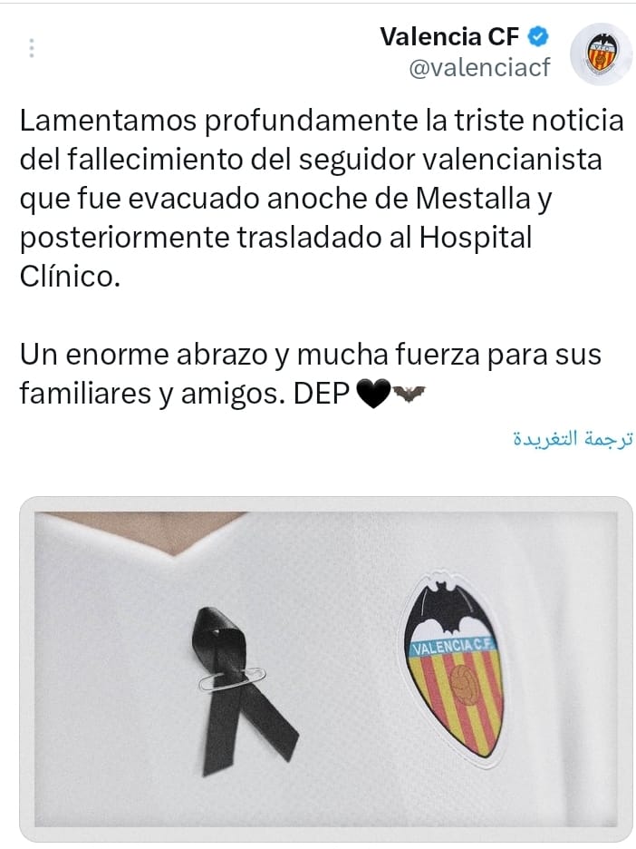Open the @valenciacf handle
The width and height of the screenshot is (636, 849).
coord(479,68)
